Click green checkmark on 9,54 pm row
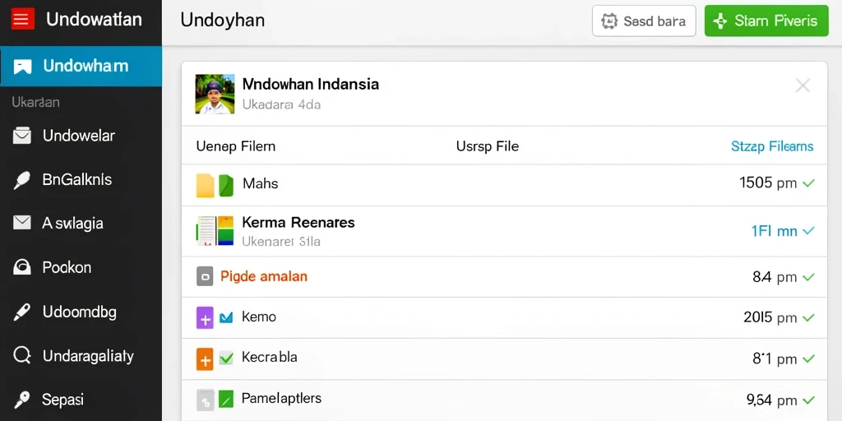 [808, 400]
